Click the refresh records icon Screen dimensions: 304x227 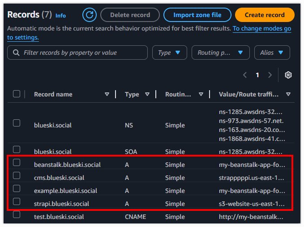point(90,15)
